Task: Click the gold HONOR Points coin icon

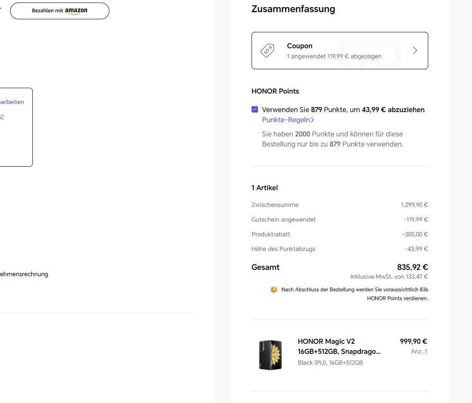Action: tap(274, 290)
